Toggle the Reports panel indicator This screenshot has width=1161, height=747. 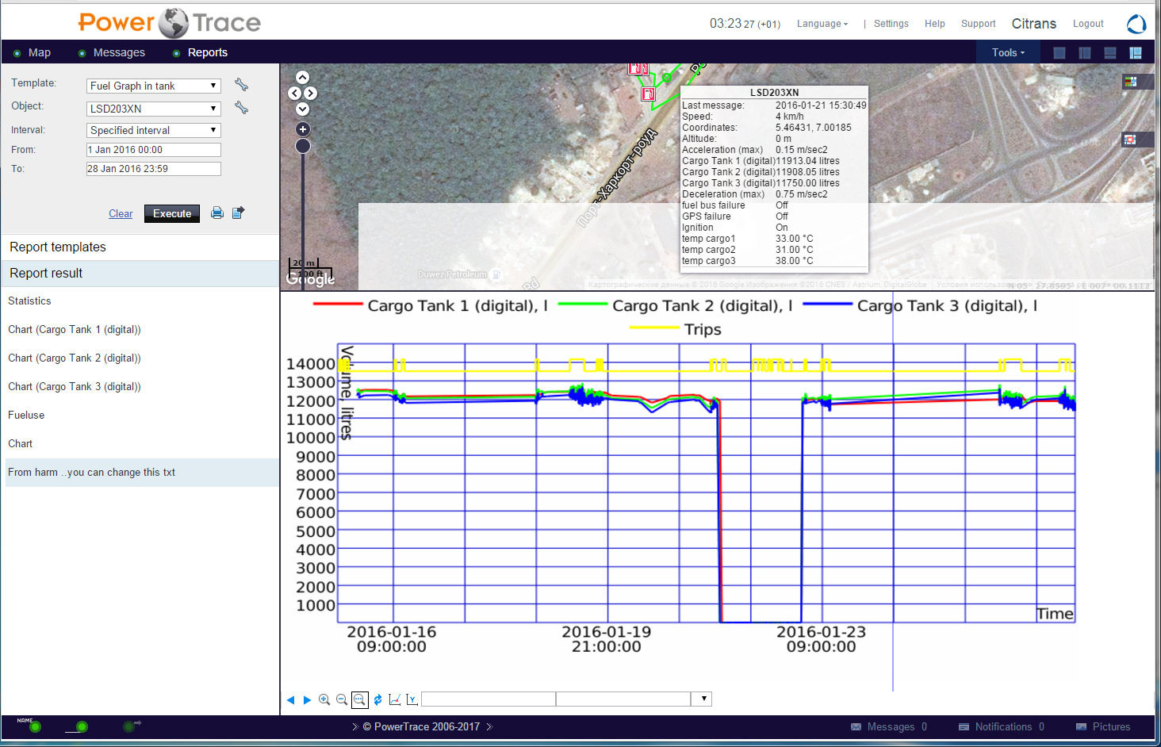pos(176,53)
